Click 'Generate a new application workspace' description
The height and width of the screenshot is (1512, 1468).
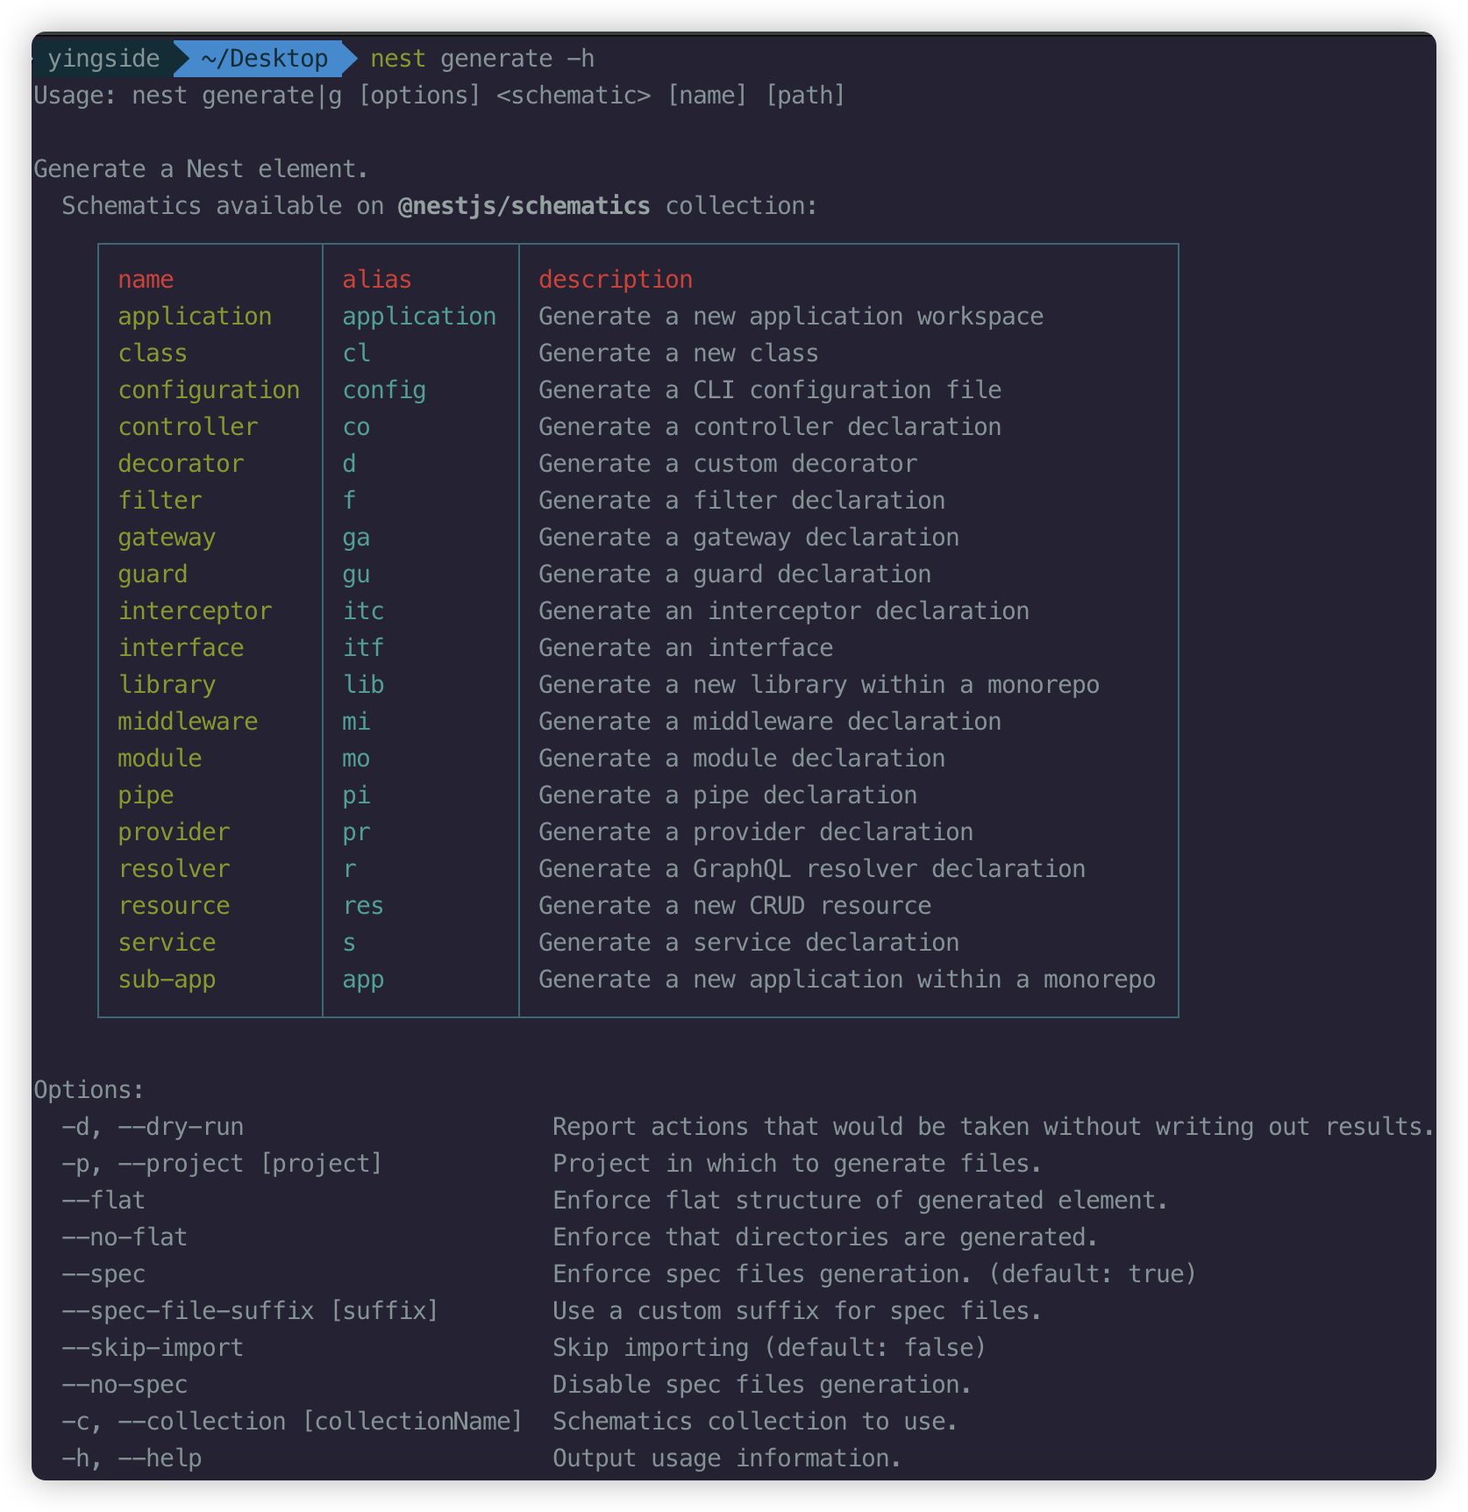click(x=791, y=317)
